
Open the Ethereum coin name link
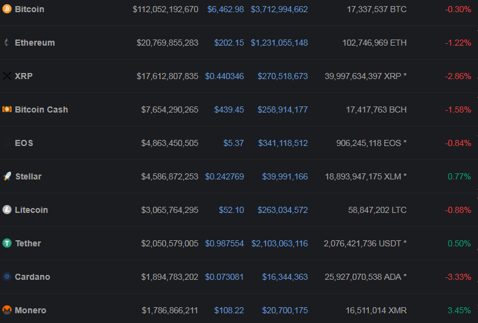tap(35, 43)
